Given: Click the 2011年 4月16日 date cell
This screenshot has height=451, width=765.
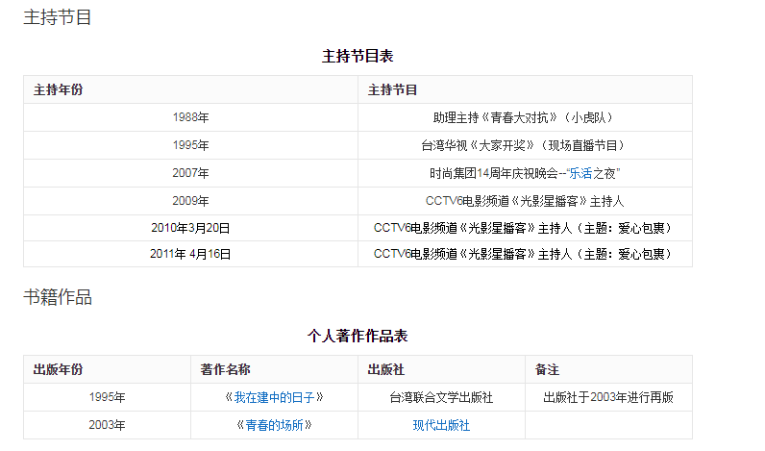Looking at the screenshot, I should tap(190, 254).
